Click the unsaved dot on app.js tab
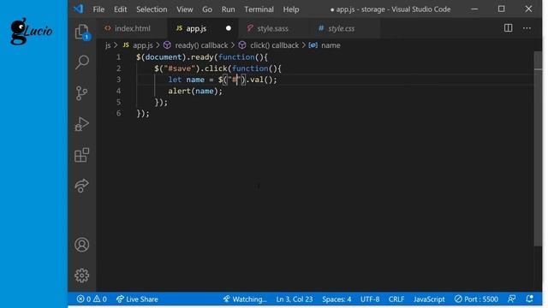The height and width of the screenshot is (308, 548). 229,28
